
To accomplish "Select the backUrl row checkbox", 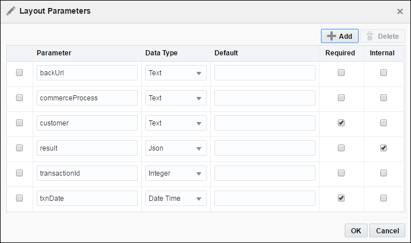I will tap(19, 72).
